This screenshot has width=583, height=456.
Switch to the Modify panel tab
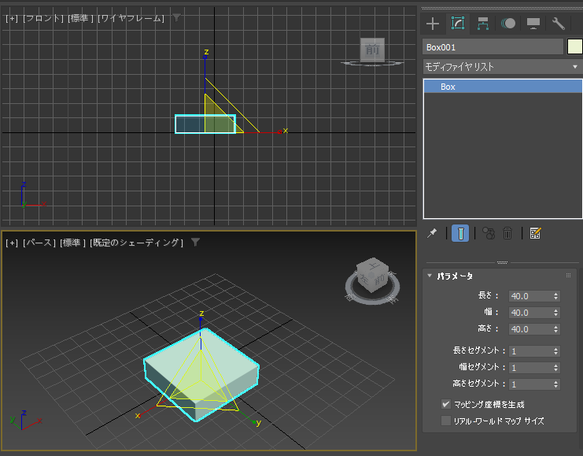coord(458,24)
